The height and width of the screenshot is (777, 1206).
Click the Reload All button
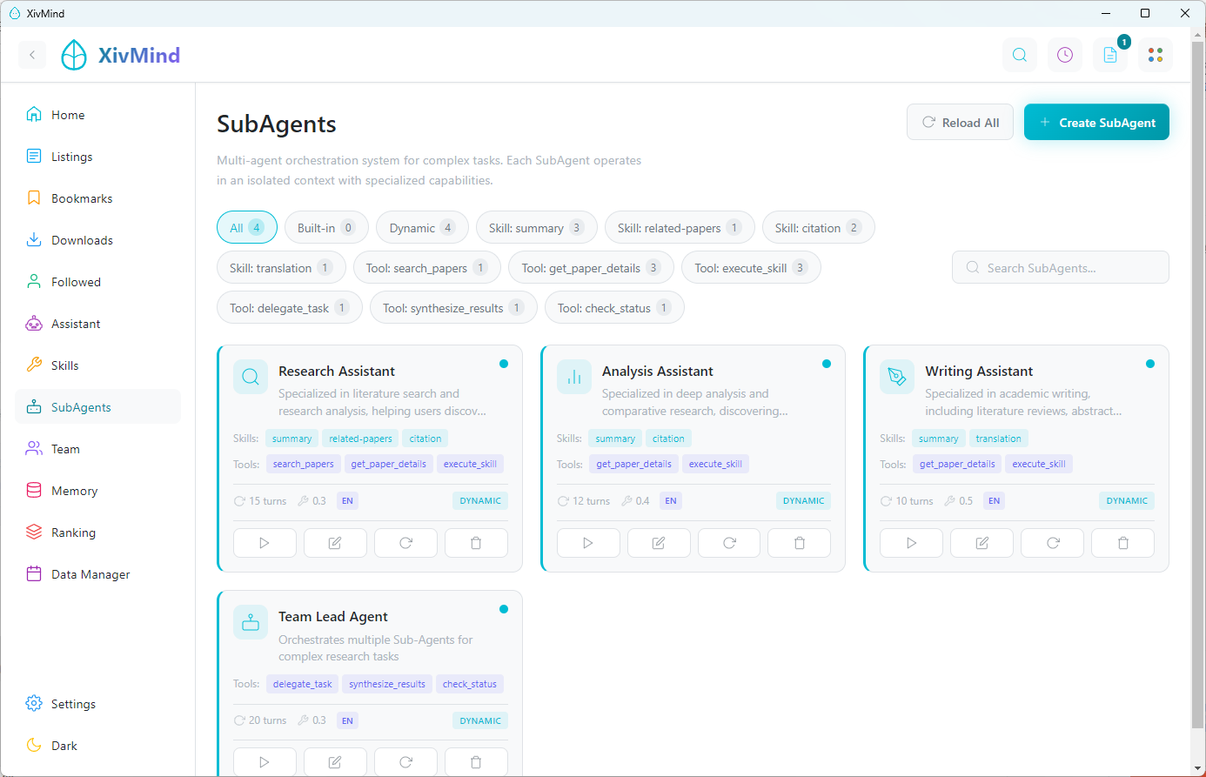pyautogui.click(x=960, y=123)
